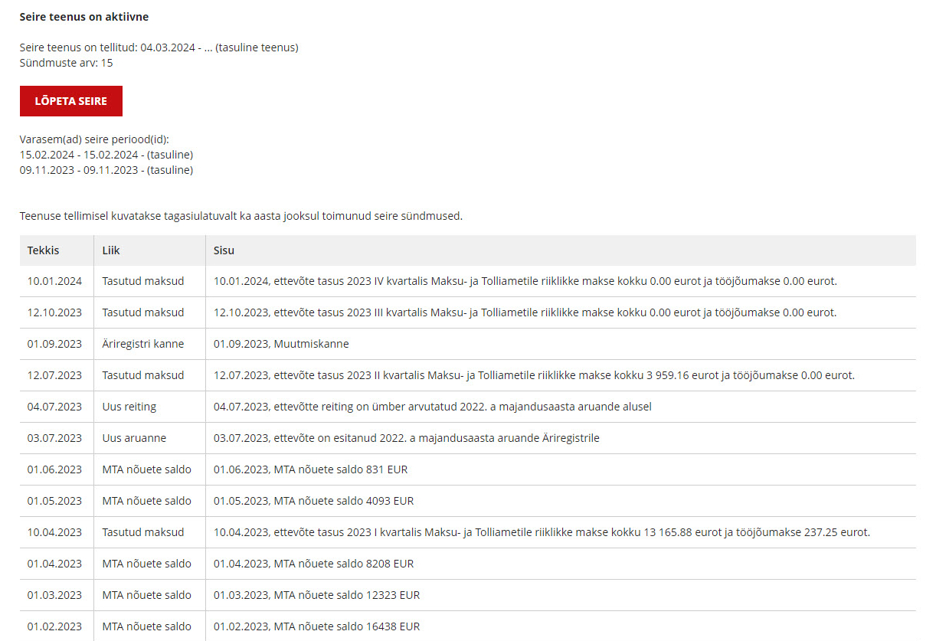Click the 2023 I kvartalis 13 165.88 eurot text
This screenshot has width=936, height=641.
pos(542,532)
